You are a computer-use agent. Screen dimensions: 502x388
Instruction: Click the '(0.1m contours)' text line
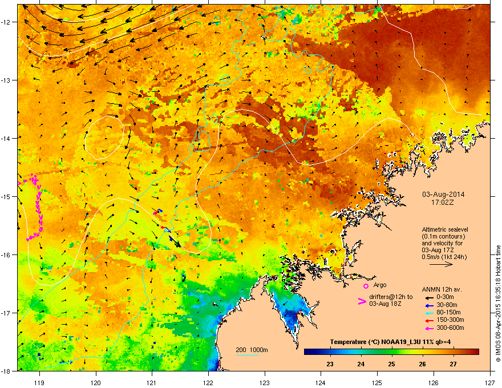tap(443, 237)
